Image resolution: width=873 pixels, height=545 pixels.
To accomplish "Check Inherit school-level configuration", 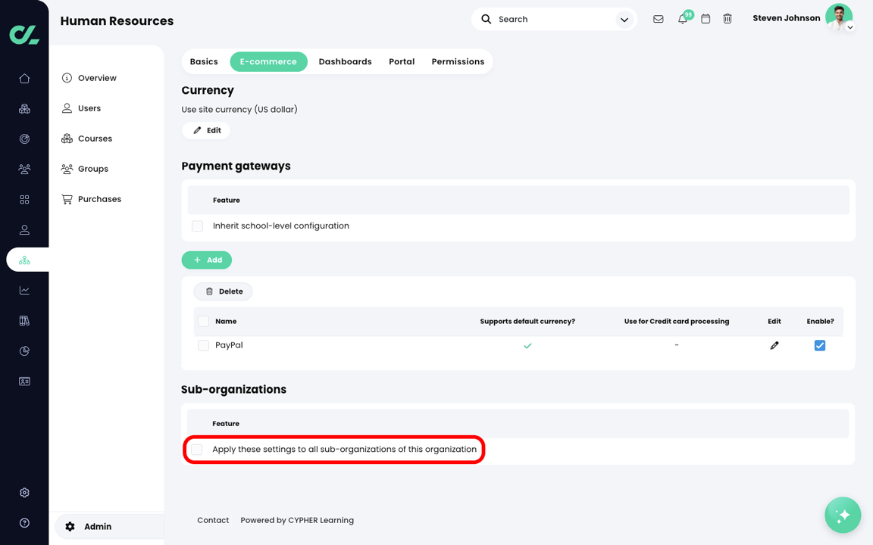I will [197, 226].
